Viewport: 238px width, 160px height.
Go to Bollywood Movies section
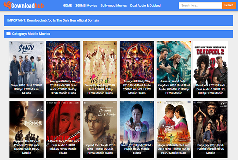point(114,6)
